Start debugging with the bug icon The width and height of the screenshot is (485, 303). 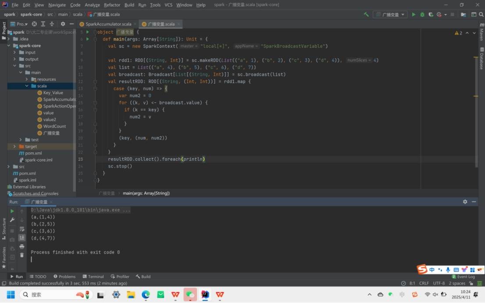tap(422, 14)
